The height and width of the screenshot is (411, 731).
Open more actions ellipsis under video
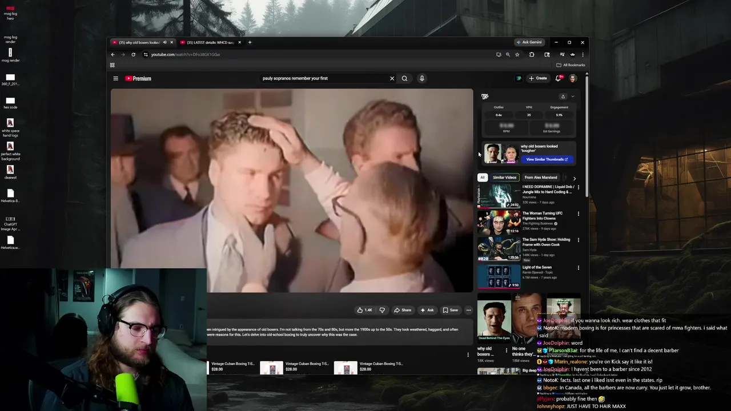tap(468, 310)
